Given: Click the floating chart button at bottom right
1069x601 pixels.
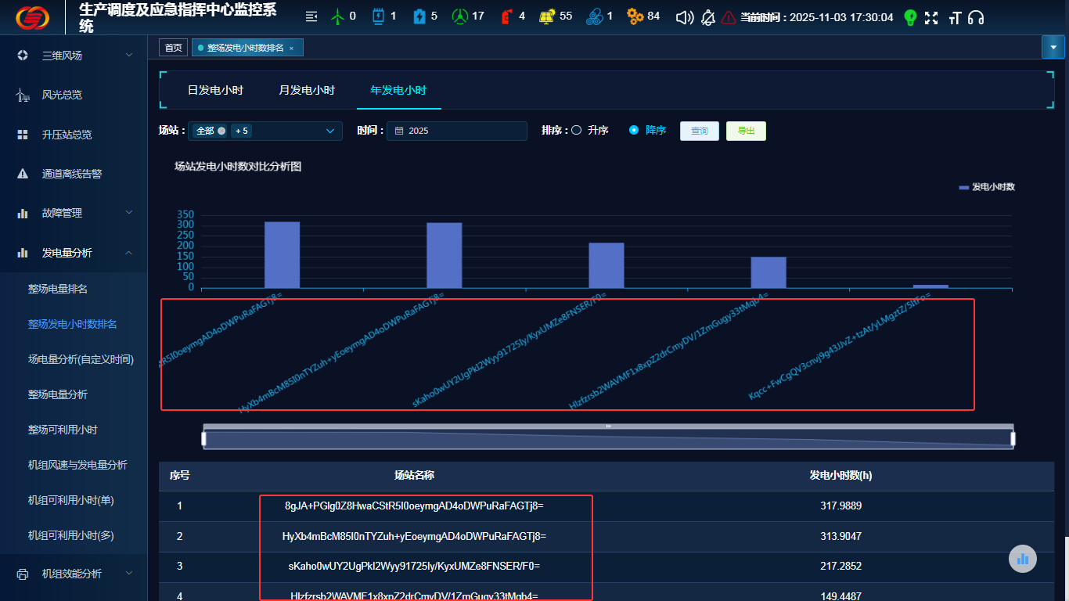Looking at the screenshot, I should pos(1022,559).
